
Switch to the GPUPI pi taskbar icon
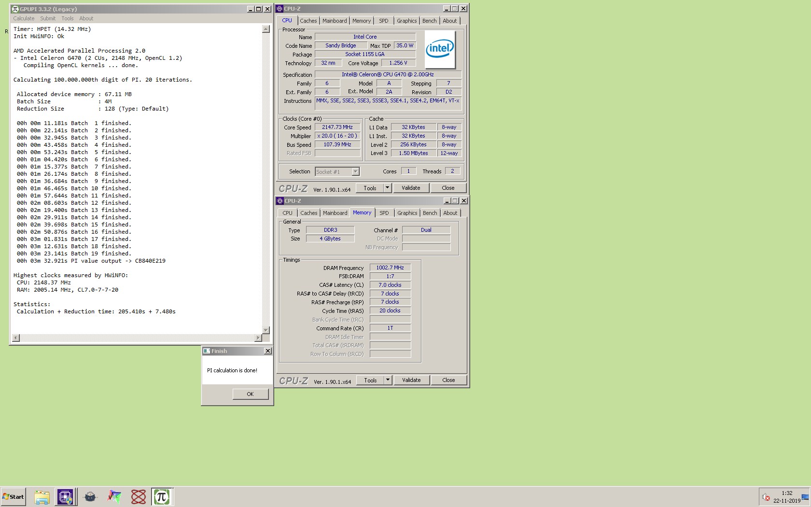(162, 497)
